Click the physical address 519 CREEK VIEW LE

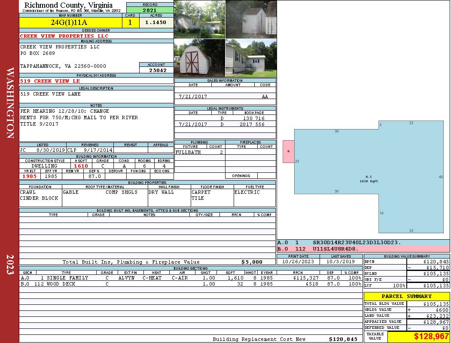[x=50, y=81]
